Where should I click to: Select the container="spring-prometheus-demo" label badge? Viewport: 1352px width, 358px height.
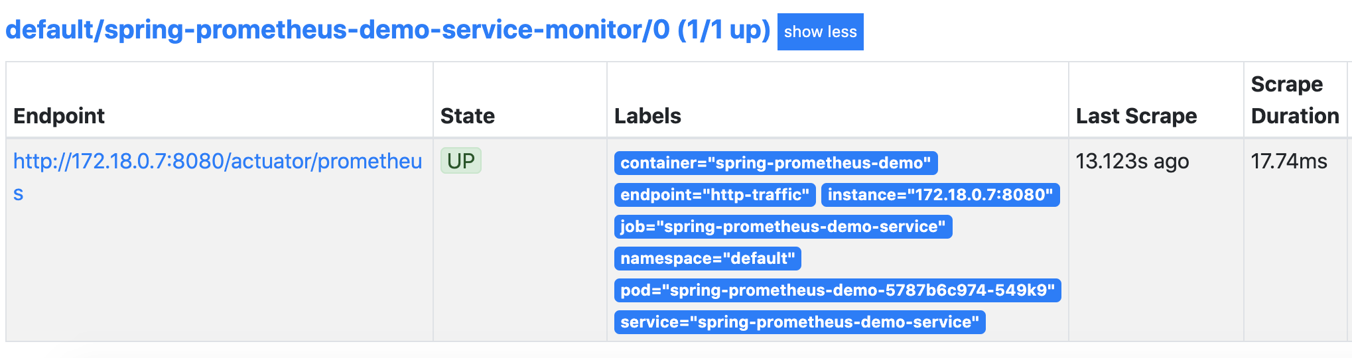[x=776, y=163]
